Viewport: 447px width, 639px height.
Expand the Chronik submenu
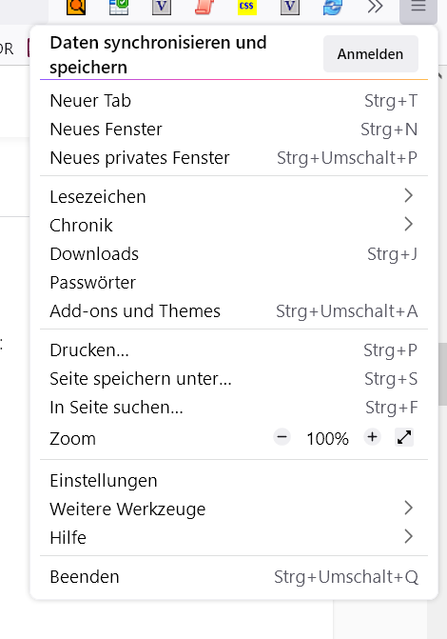click(x=234, y=225)
